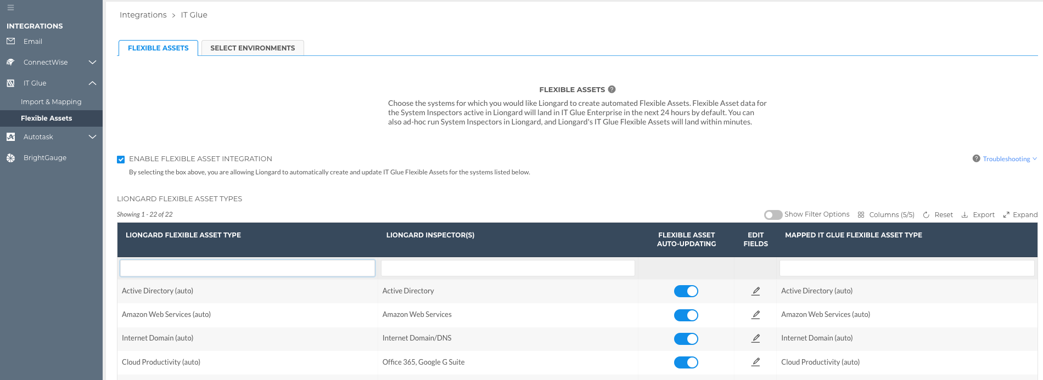
Task: Click the Autotask sidebar icon
Action: coord(10,137)
